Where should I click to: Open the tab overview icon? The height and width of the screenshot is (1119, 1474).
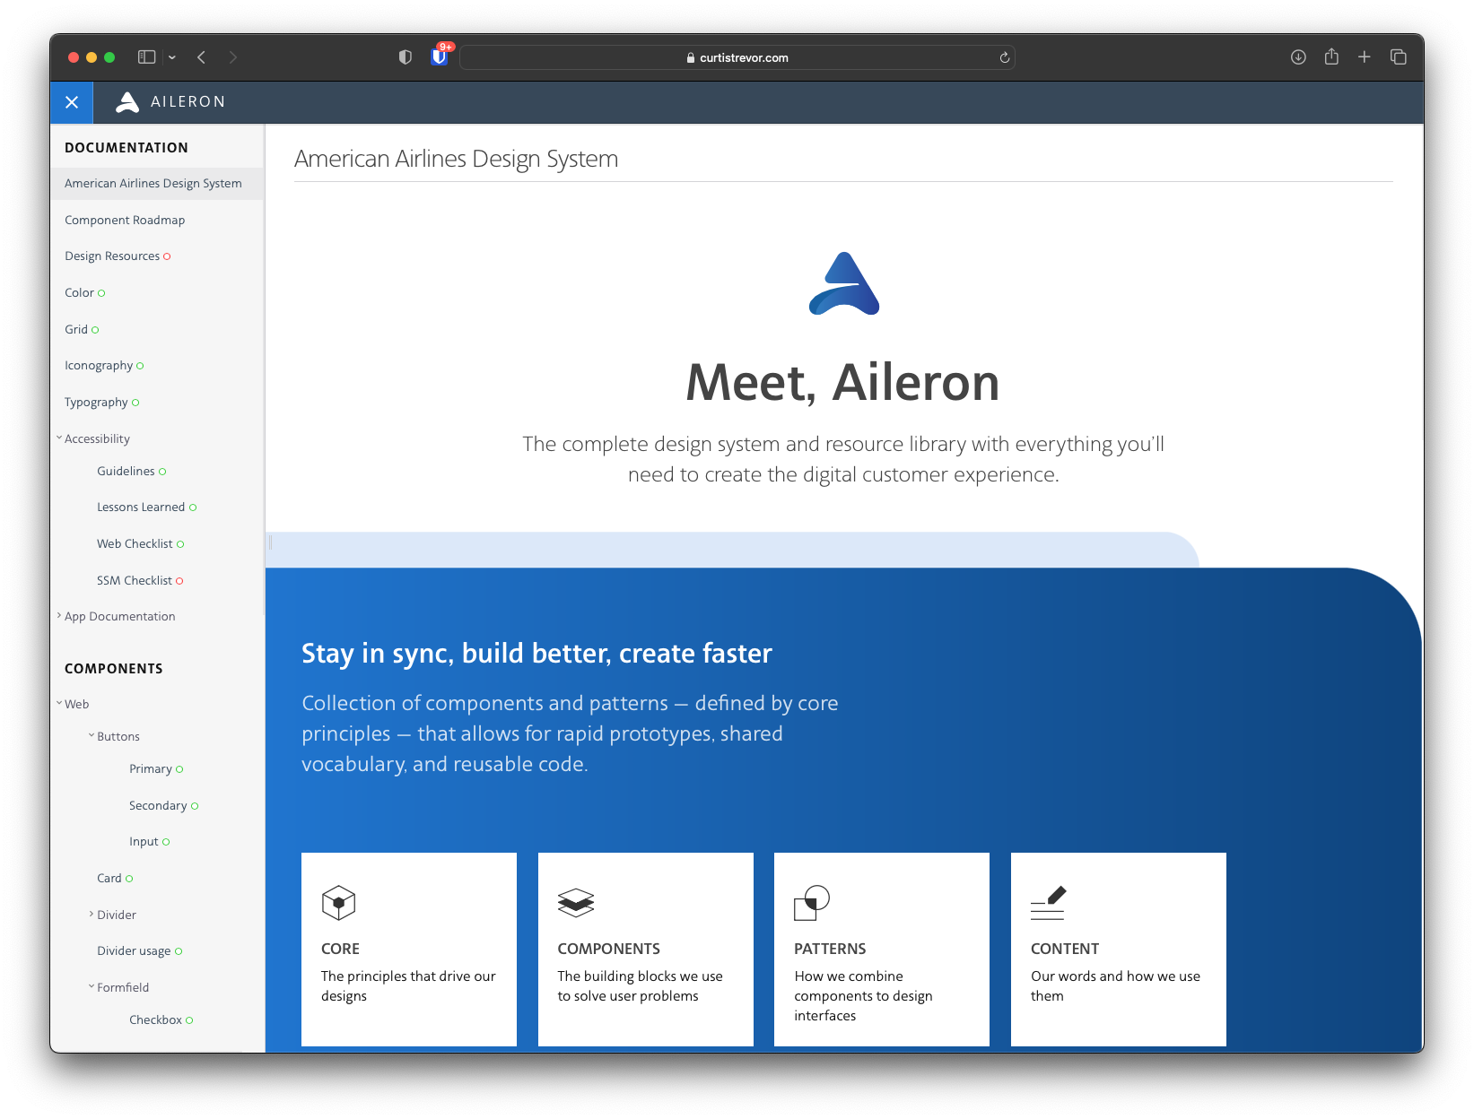pos(1398,56)
